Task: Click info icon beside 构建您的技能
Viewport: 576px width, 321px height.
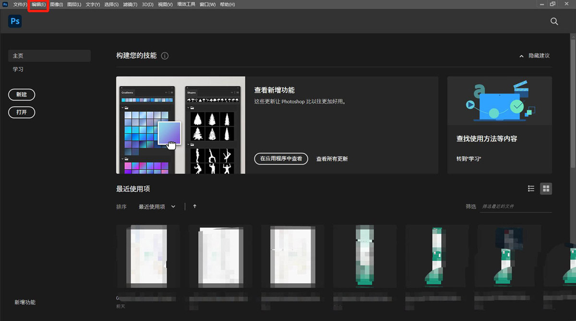Action: pyautogui.click(x=165, y=56)
